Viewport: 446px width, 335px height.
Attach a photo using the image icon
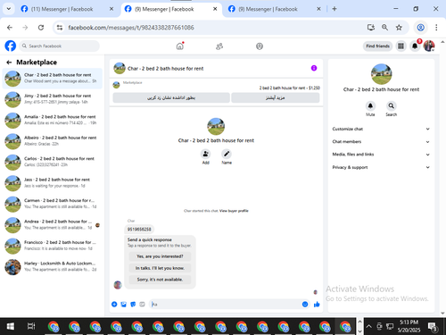(x=124, y=305)
